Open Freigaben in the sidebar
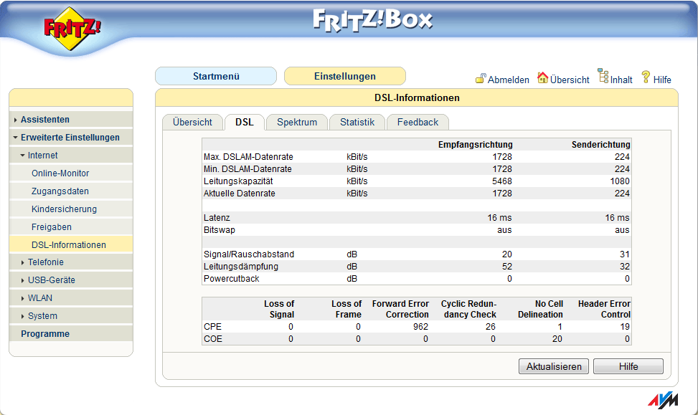This screenshot has width=698, height=415. tap(51, 226)
